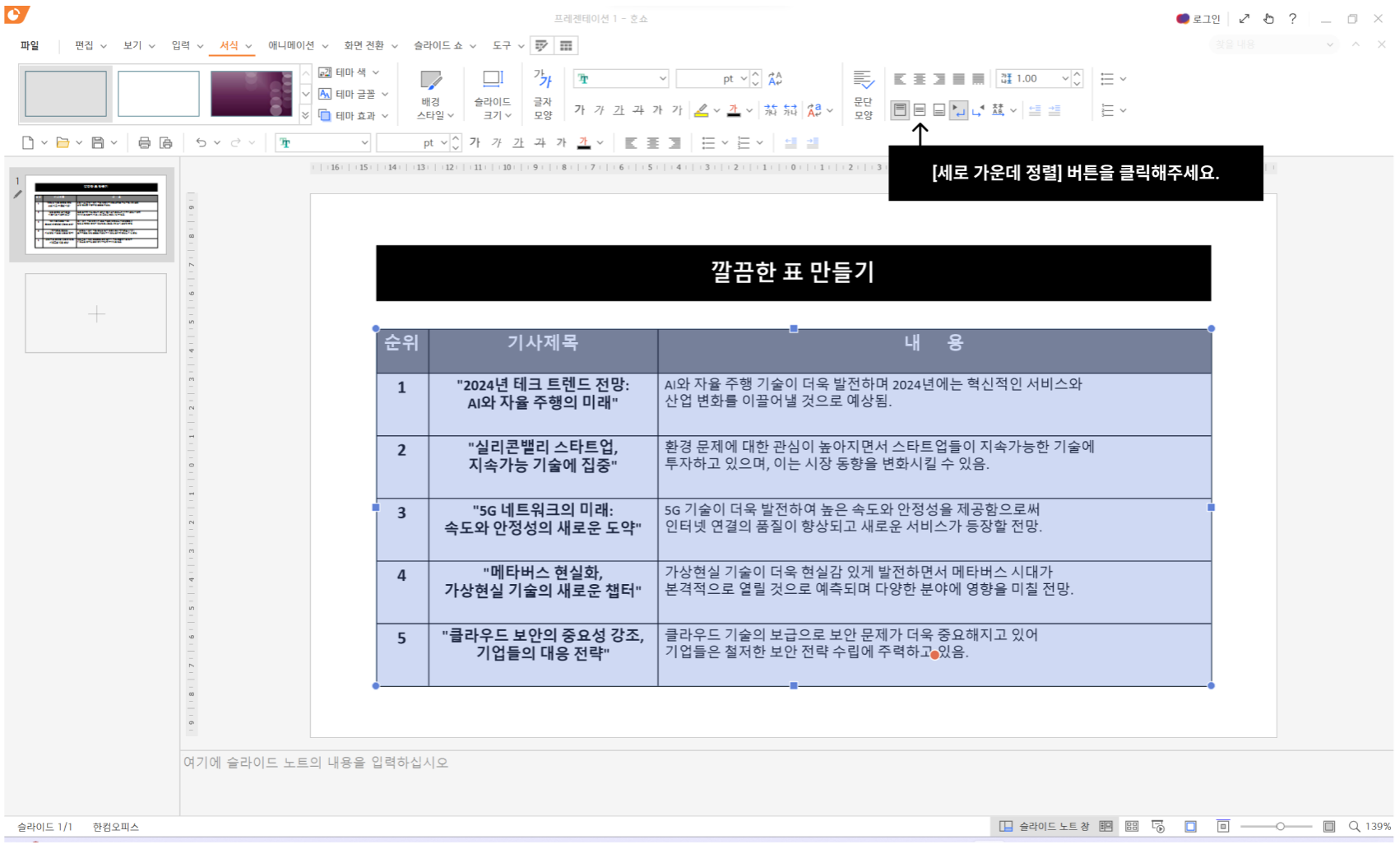Open the 보기 menu

tap(138, 46)
